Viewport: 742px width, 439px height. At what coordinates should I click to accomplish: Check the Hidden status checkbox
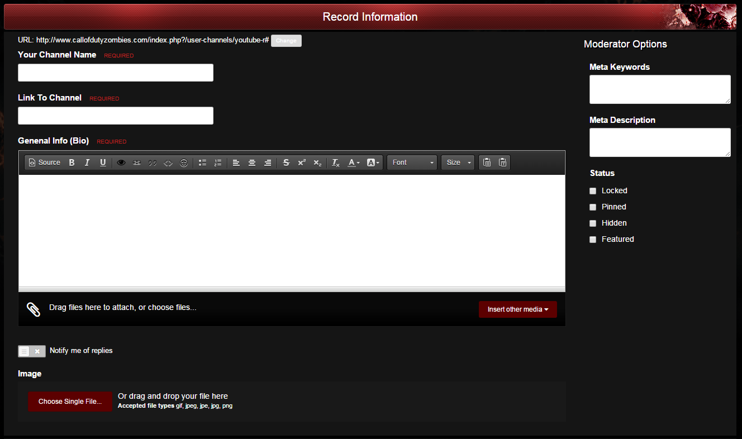[593, 223]
